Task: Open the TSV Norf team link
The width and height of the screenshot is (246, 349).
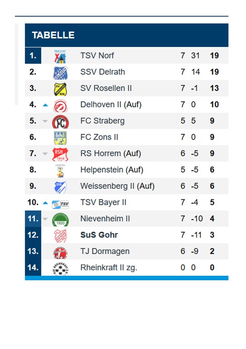Action: click(97, 56)
